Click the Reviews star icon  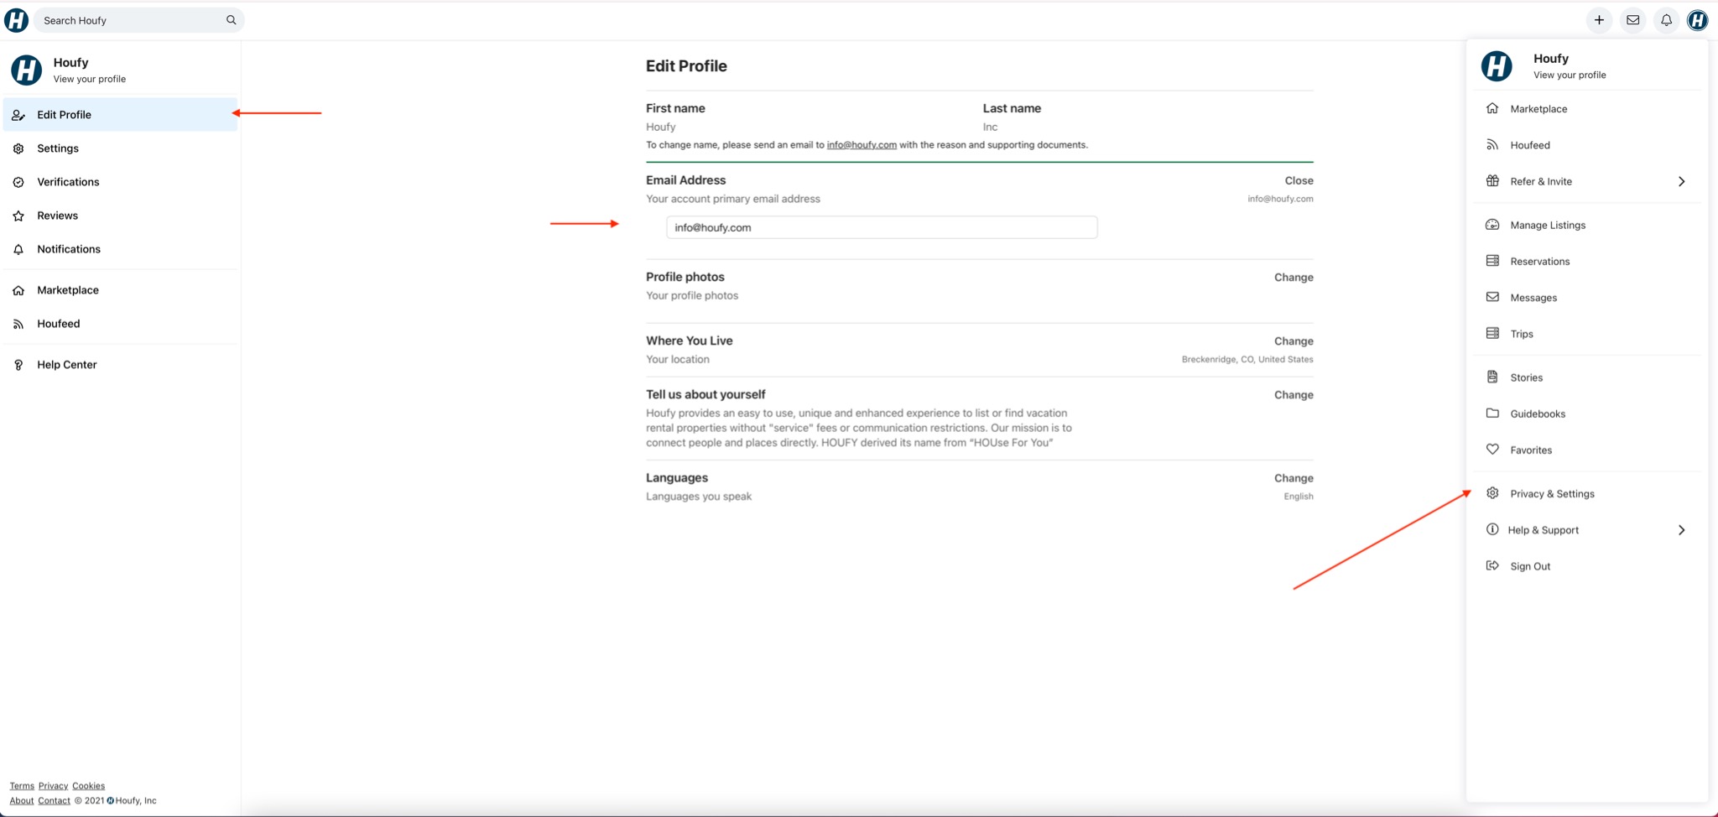coord(18,216)
